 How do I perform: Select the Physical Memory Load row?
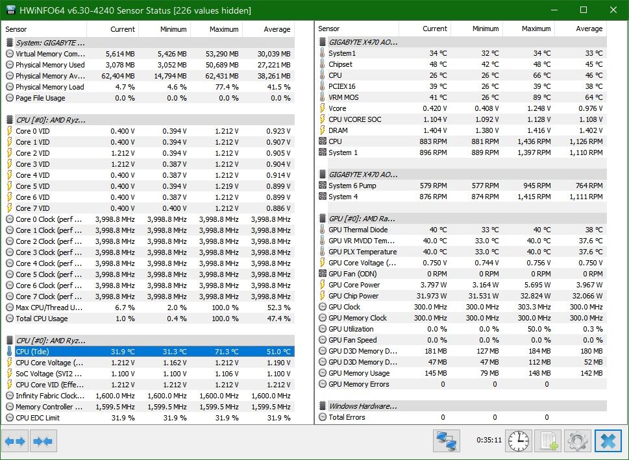coord(150,87)
